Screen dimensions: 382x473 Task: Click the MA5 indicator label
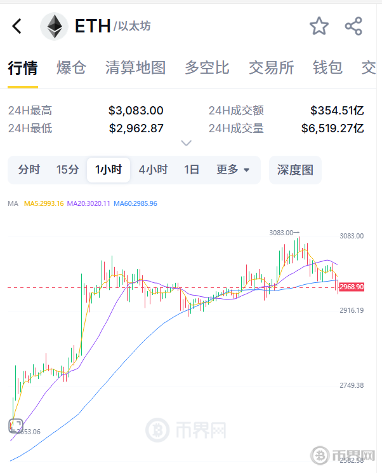[x=44, y=203]
